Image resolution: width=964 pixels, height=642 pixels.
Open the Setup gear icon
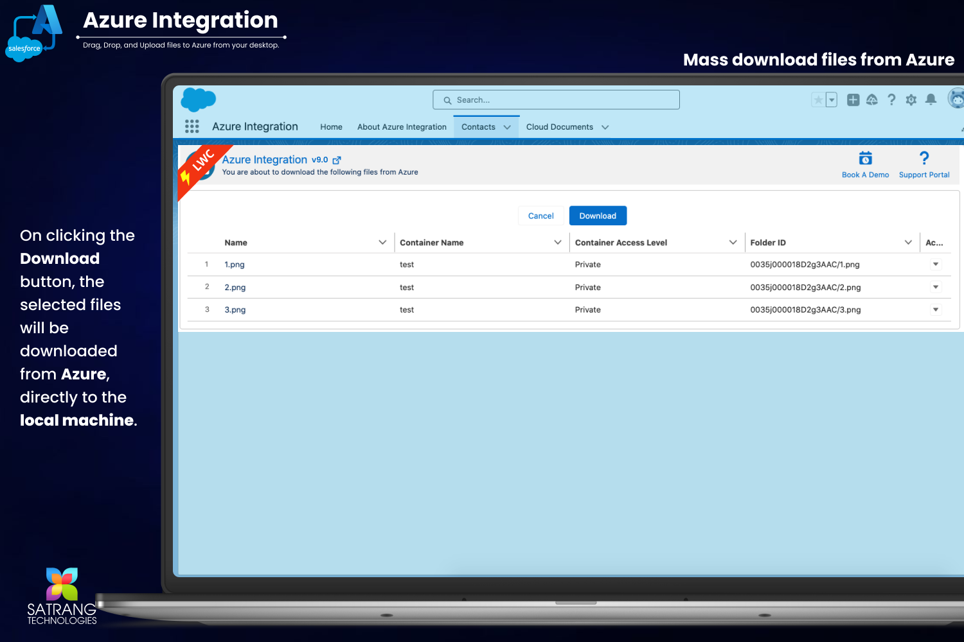911,100
